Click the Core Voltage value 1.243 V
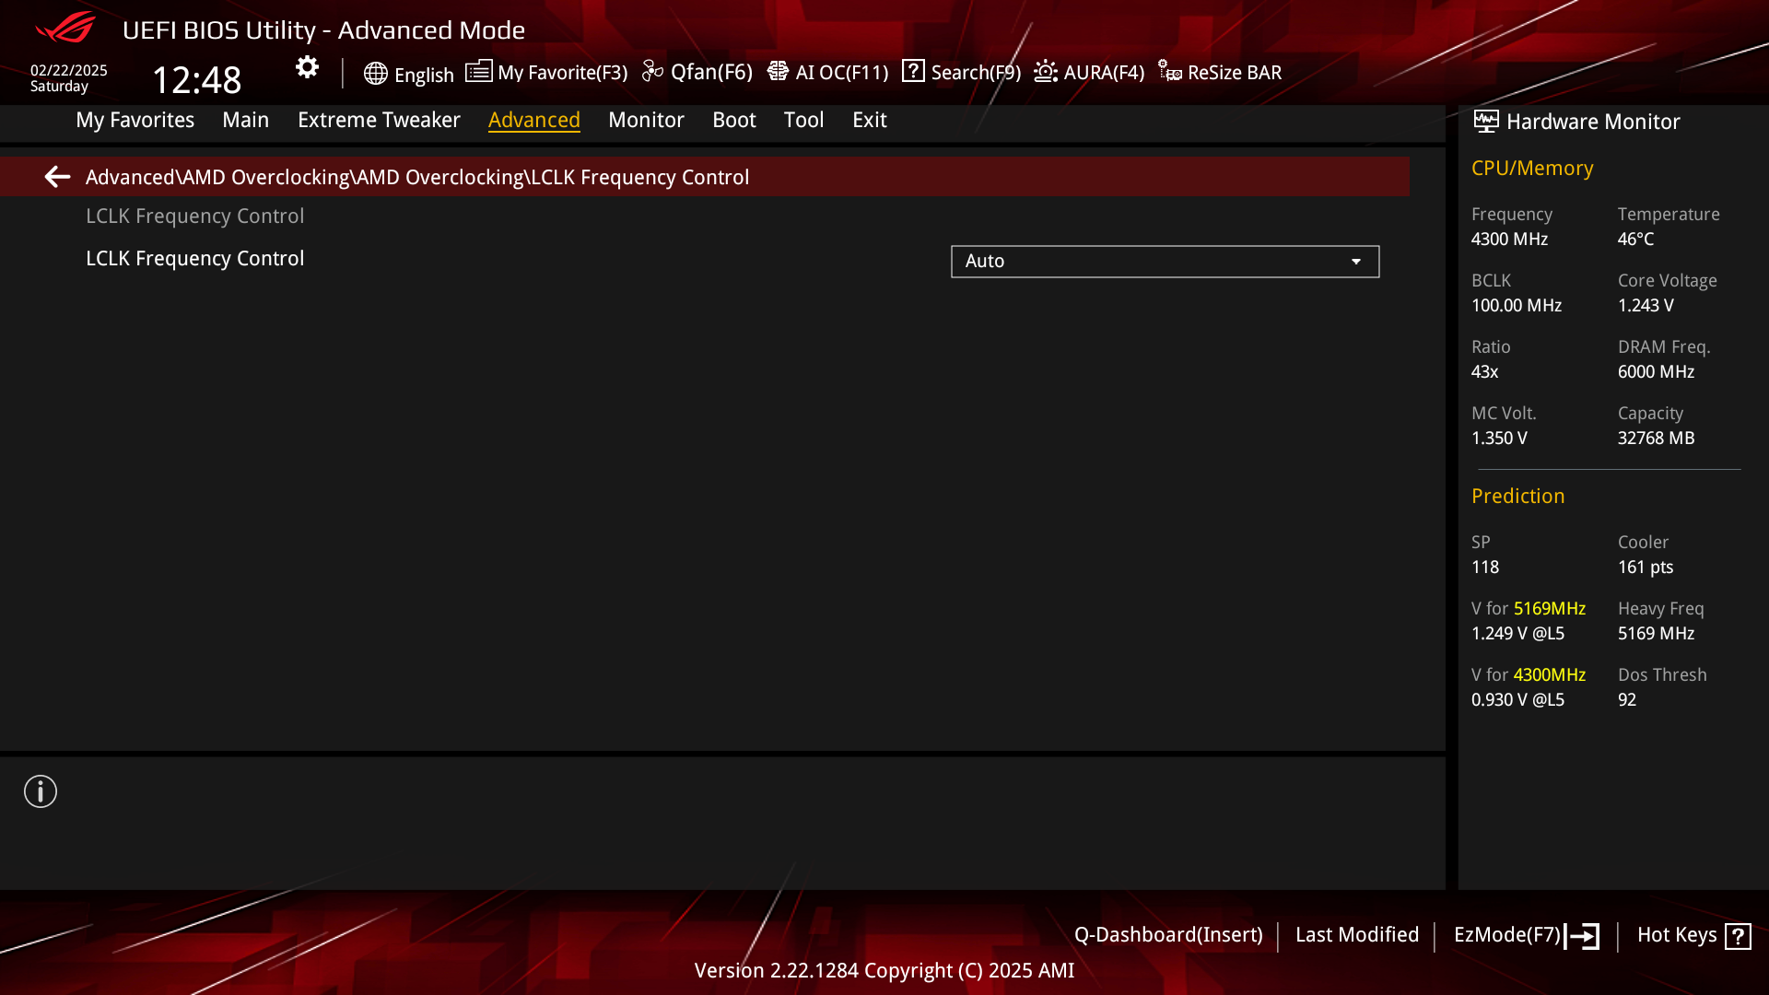 click(1646, 306)
